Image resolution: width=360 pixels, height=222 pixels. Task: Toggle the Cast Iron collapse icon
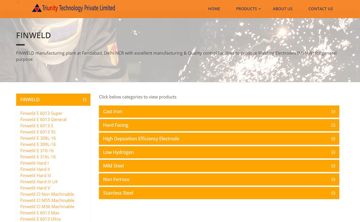333,112
